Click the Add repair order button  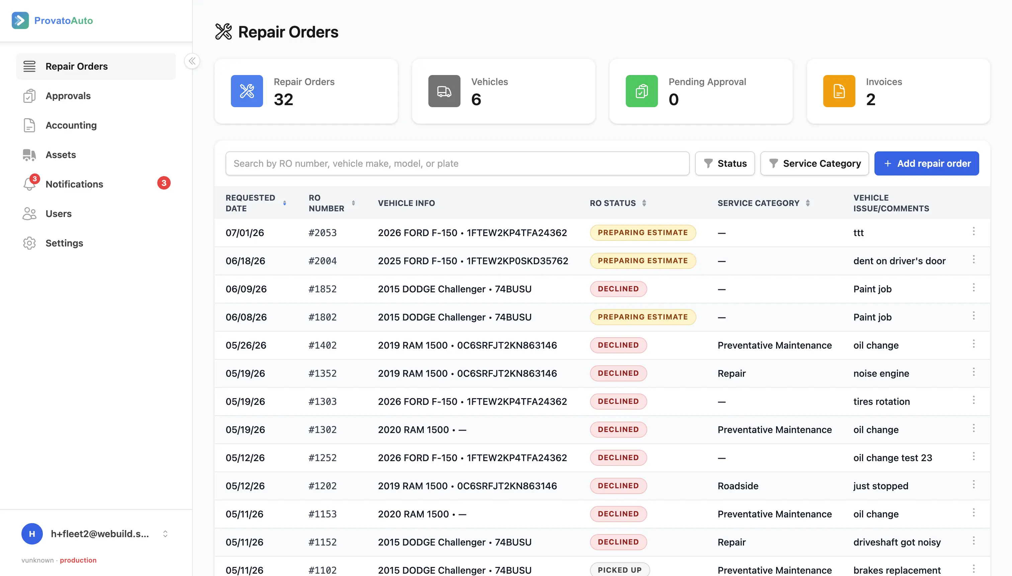tap(926, 163)
